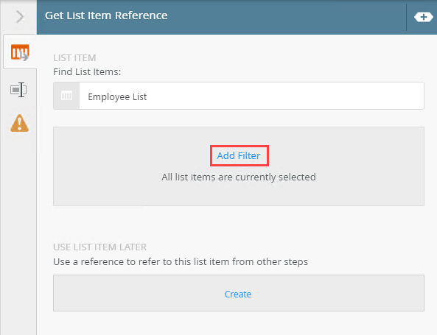Toggle the context browser plus icon

pyautogui.click(x=423, y=17)
